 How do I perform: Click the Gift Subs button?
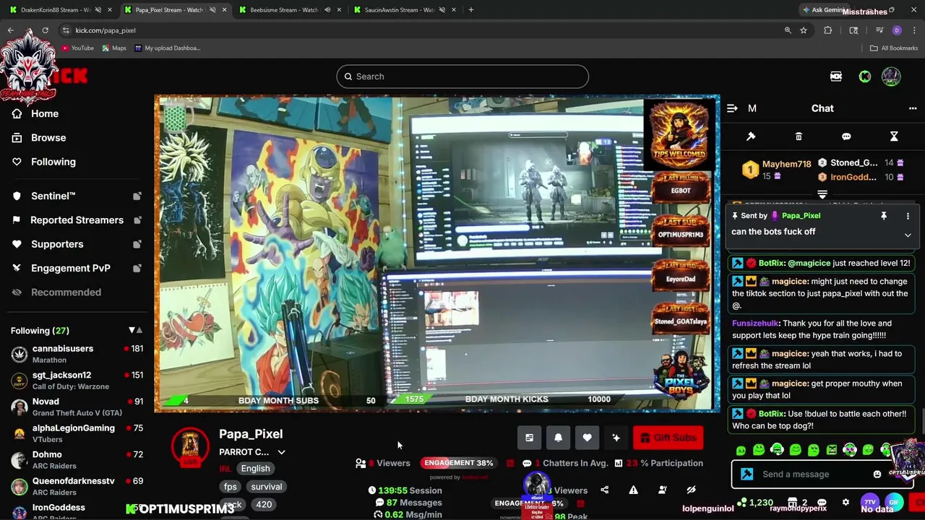(668, 438)
